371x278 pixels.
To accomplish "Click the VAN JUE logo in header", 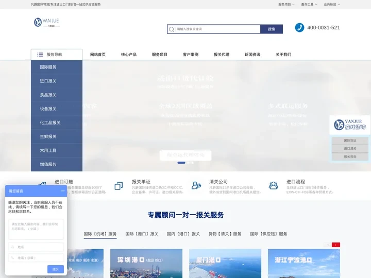I will (46, 23).
